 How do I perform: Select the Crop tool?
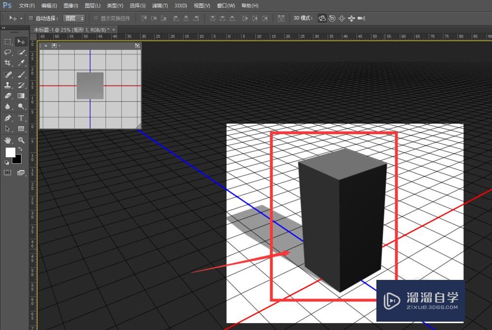(x=7, y=63)
